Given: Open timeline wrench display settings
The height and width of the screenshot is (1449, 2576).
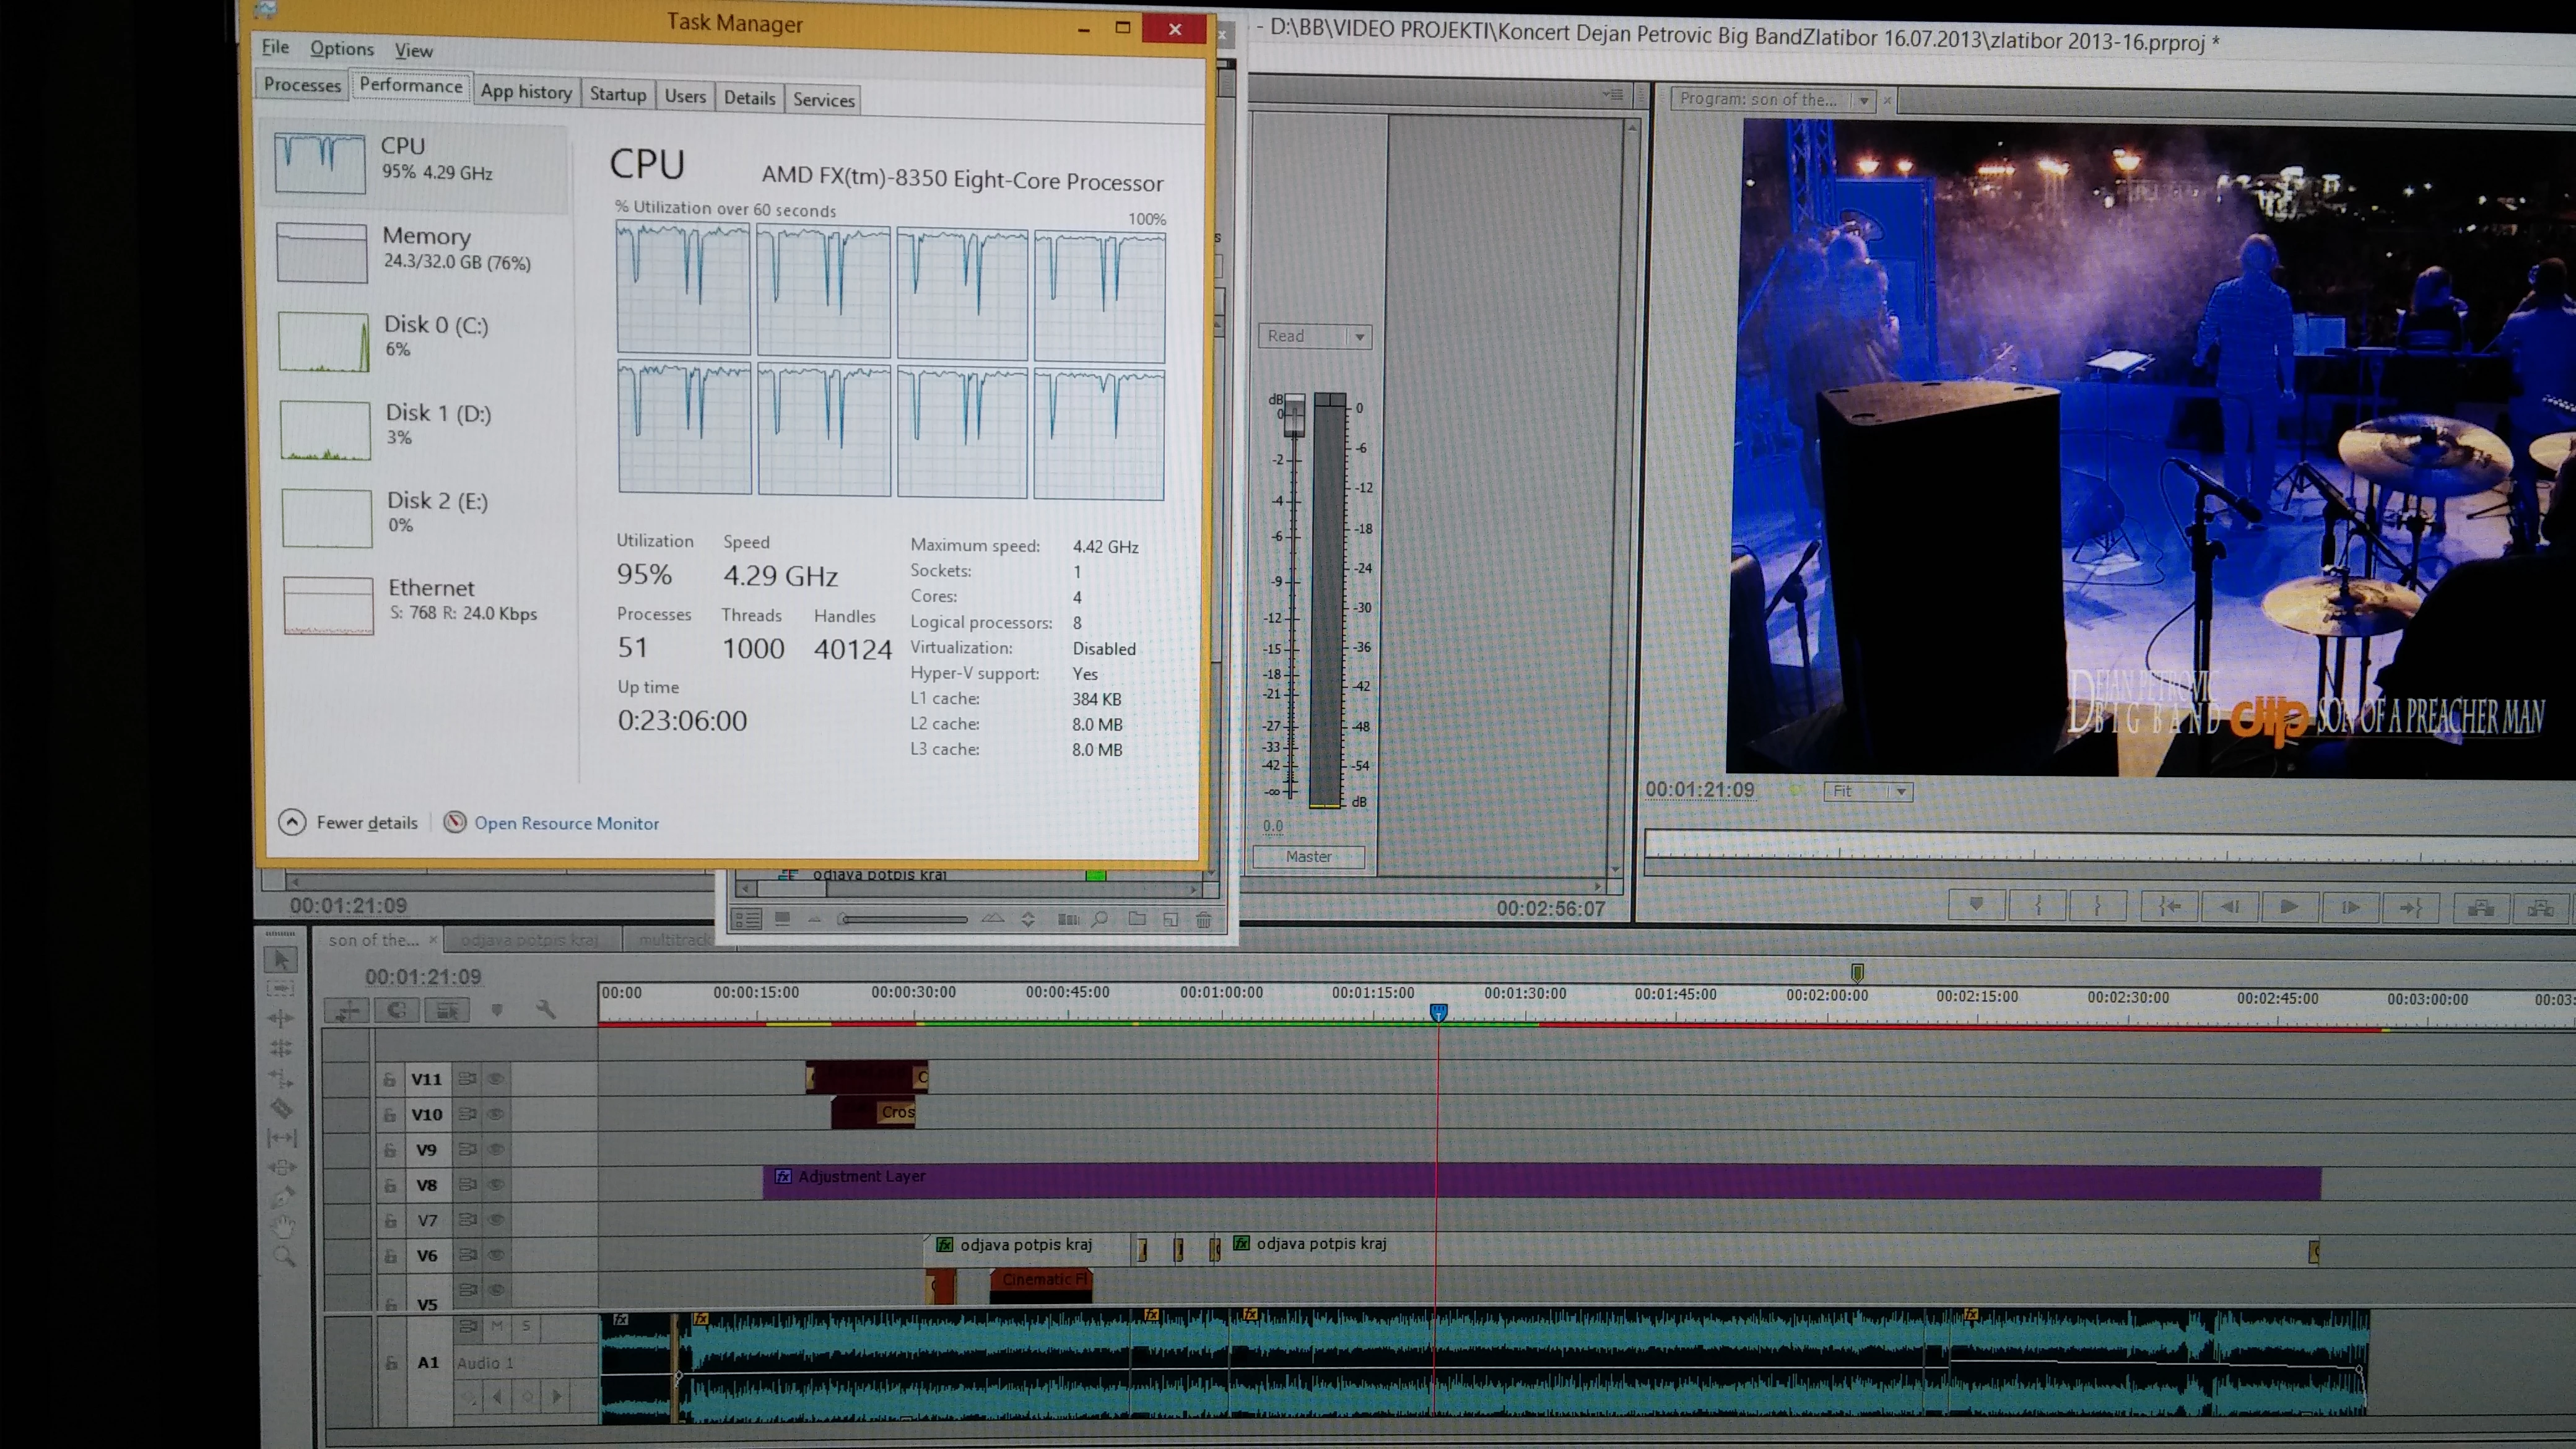Looking at the screenshot, I should point(546,1010).
